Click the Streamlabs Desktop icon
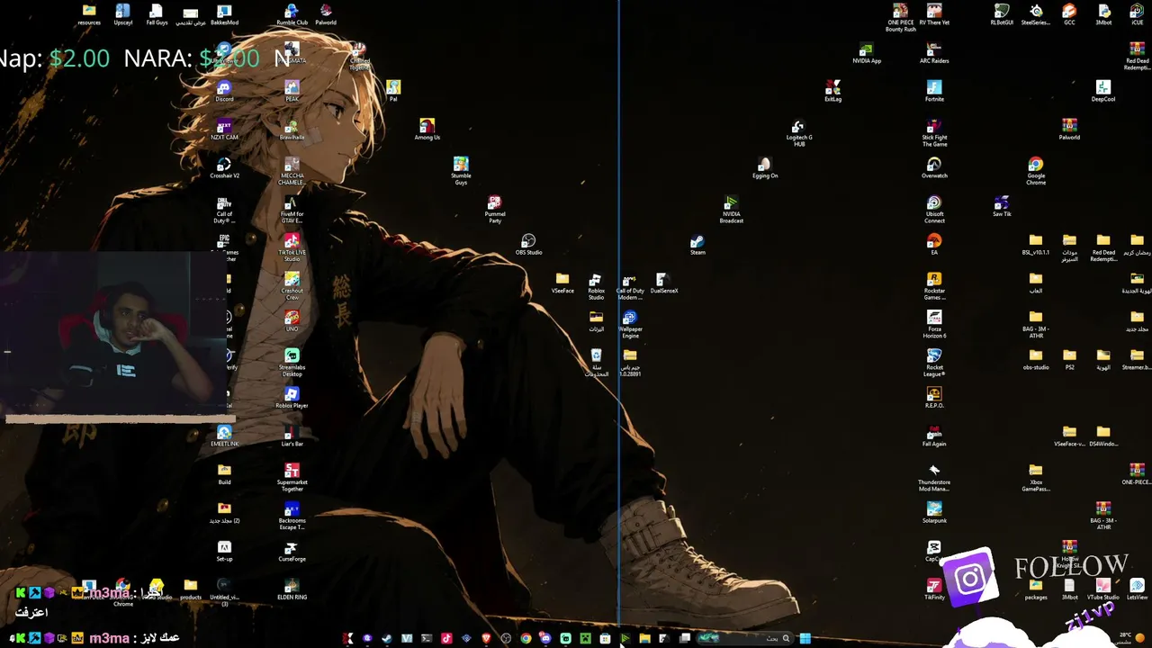The height and width of the screenshot is (648, 1152). [292, 363]
